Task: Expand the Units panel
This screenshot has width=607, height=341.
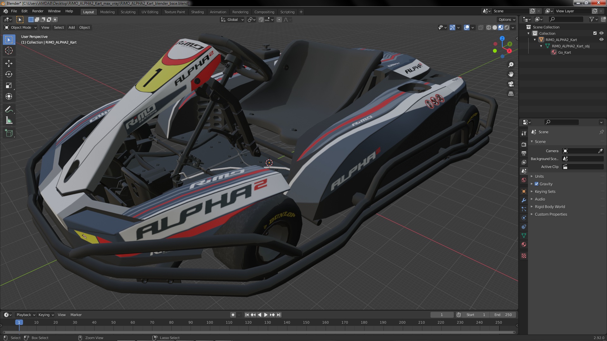Action: [539, 176]
